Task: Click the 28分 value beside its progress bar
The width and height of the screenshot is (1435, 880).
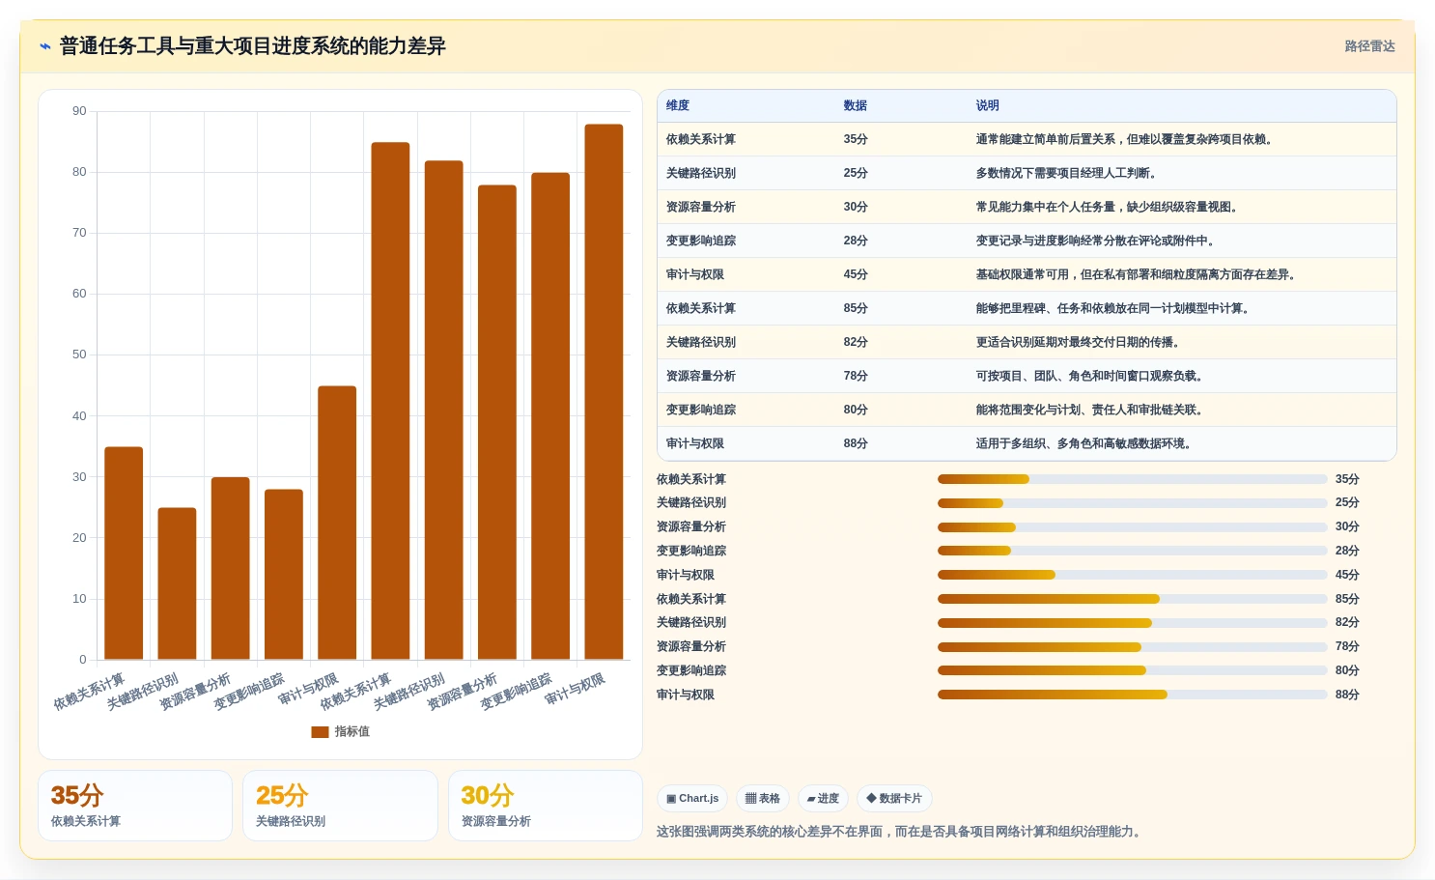Action: point(1347,551)
